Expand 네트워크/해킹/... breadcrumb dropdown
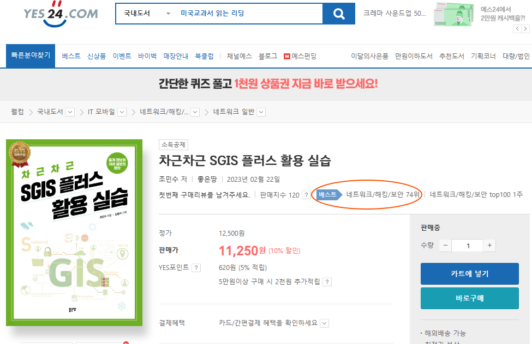The image size is (532, 344). (195, 112)
